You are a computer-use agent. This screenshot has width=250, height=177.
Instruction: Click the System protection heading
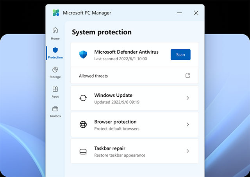point(102,32)
